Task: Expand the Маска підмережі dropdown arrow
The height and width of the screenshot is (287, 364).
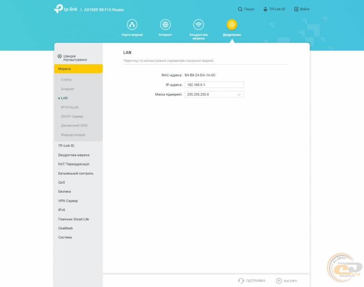Action: click(x=239, y=95)
